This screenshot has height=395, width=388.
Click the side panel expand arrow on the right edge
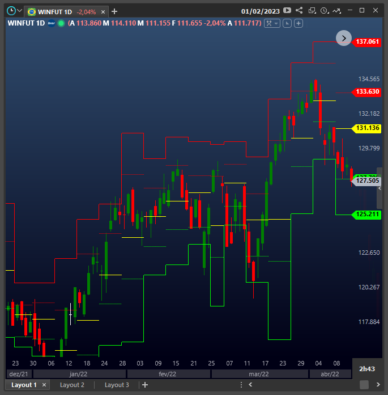pyautogui.click(x=380, y=188)
